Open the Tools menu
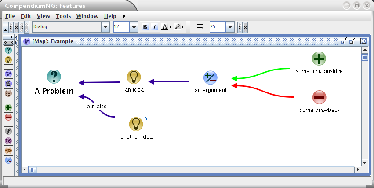This screenshot has width=374, height=188. point(63,16)
